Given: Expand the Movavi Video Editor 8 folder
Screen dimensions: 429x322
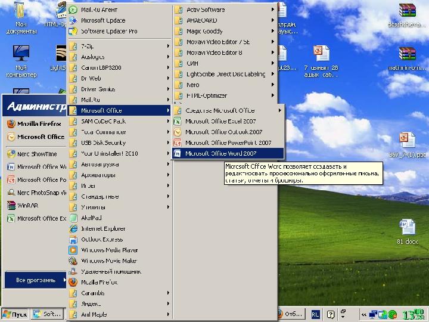Looking at the screenshot, I should 214,53.
